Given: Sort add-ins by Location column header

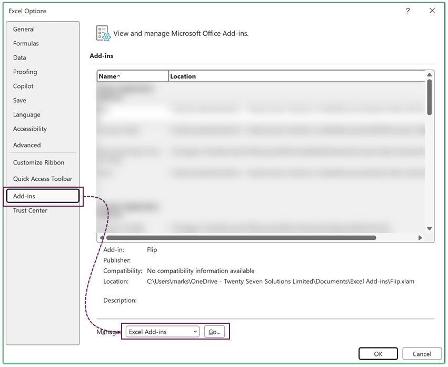Looking at the screenshot, I should 296,76.
